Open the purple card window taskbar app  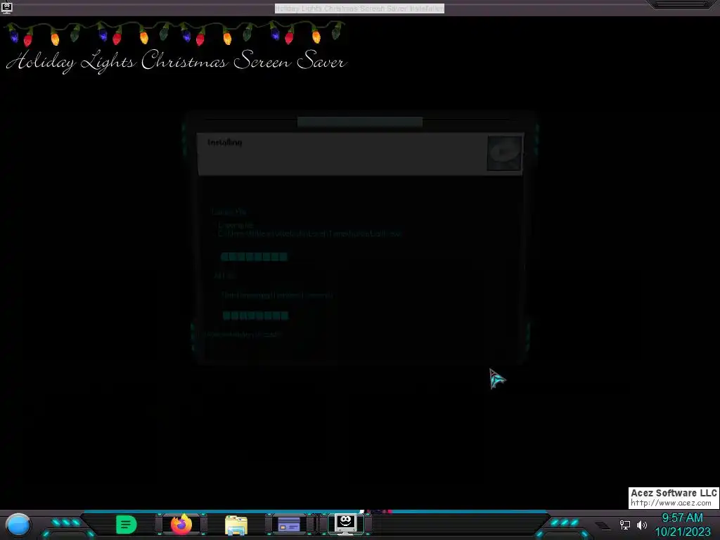289,525
